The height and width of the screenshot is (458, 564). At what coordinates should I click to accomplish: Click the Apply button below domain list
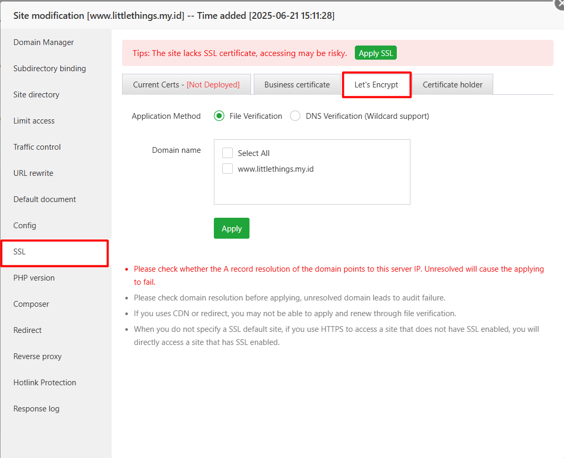tap(231, 228)
